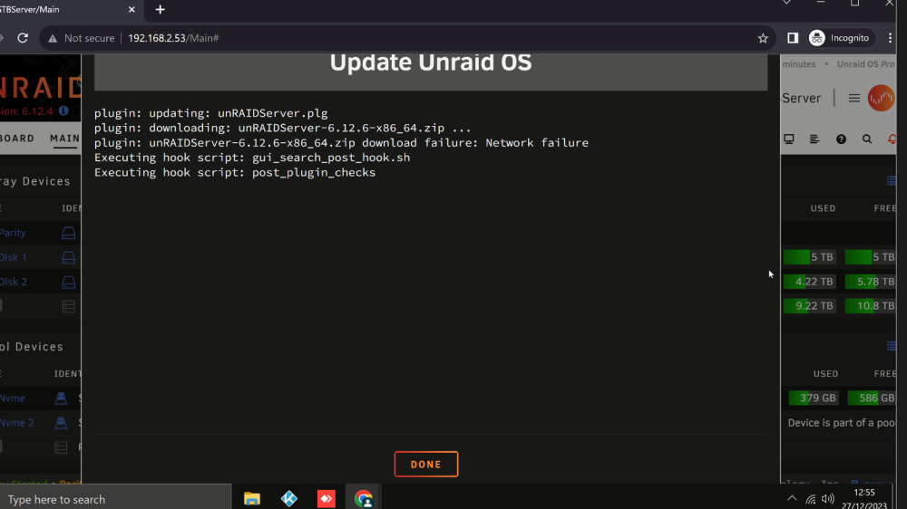Image resolution: width=907 pixels, height=509 pixels.
Task: Show hidden system tray icons
Action: coord(792,499)
